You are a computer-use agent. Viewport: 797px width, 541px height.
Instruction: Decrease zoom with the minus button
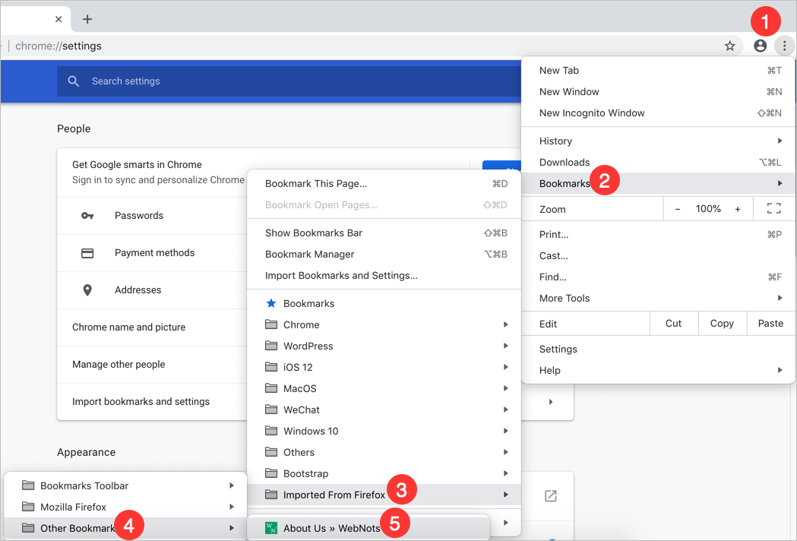[x=678, y=209]
